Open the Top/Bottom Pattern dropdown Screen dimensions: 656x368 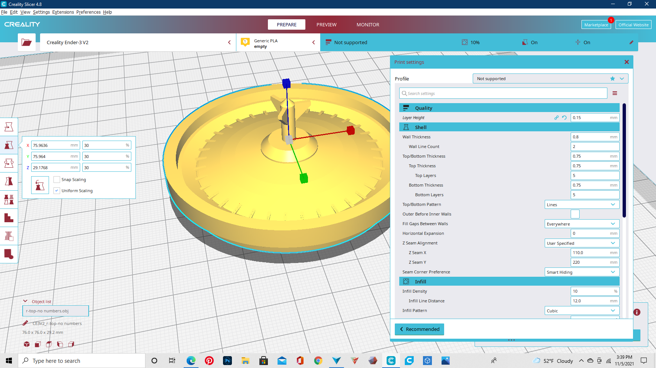pyautogui.click(x=581, y=204)
